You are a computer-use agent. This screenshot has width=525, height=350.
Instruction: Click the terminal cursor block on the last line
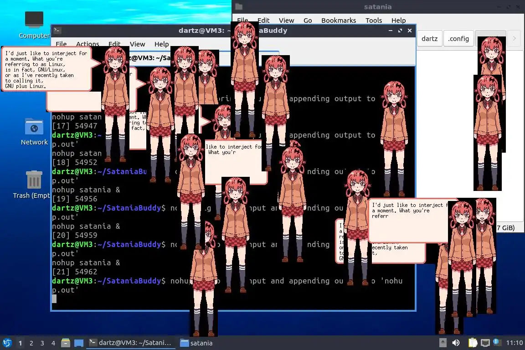[x=54, y=299]
